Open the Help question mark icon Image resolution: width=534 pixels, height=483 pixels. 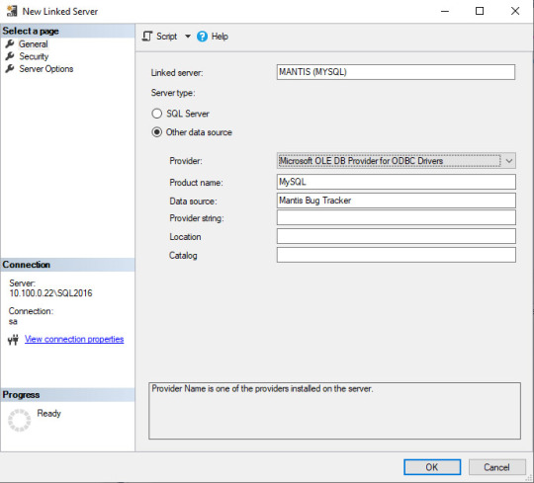pyautogui.click(x=202, y=37)
